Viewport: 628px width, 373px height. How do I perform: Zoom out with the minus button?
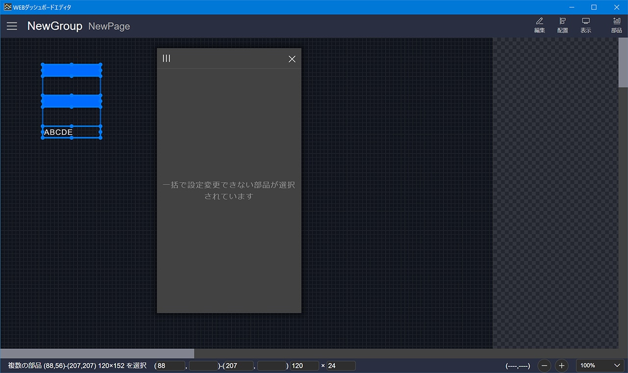[x=545, y=366]
